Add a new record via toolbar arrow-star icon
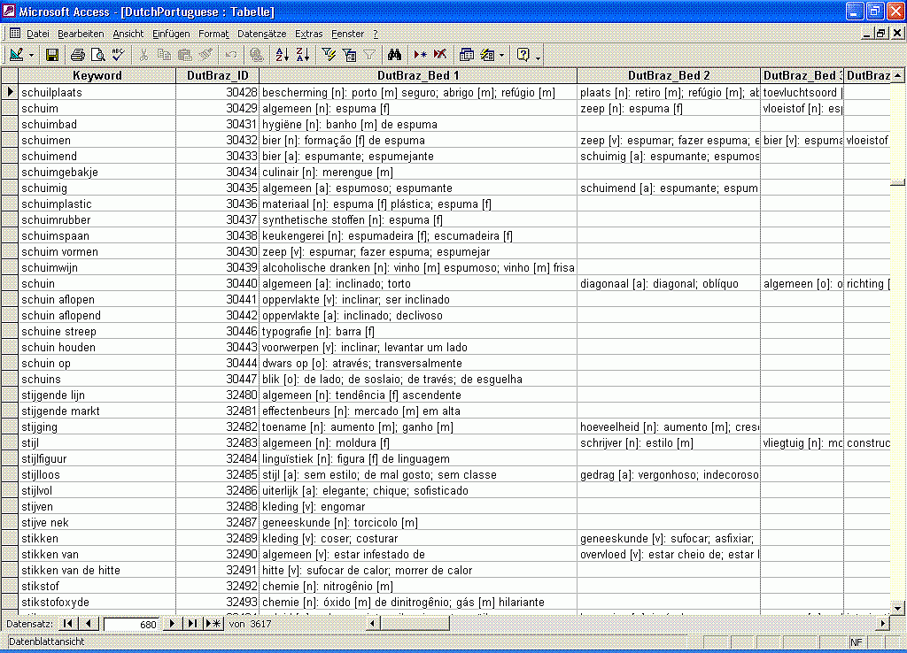The image size is (907, 653). (x=420, y=55)
